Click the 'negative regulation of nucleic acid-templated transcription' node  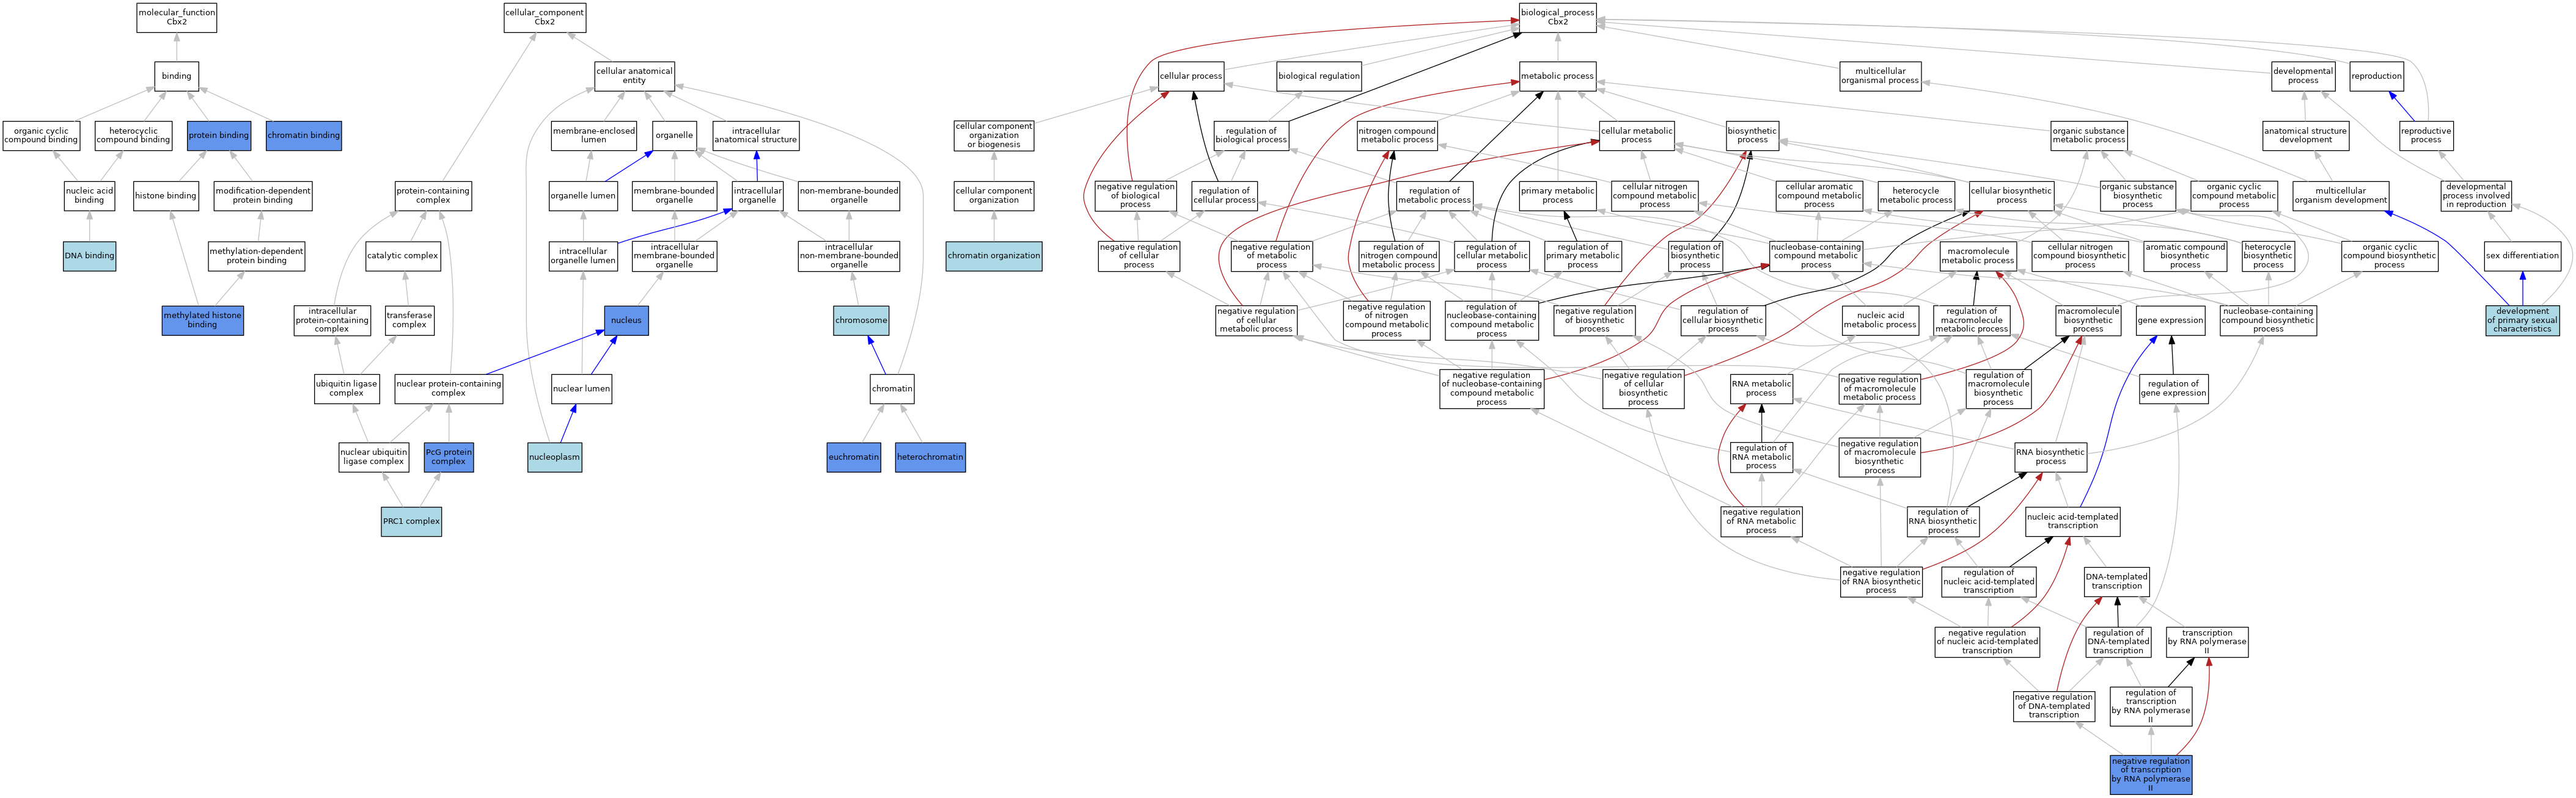pyautogui.click(x=1987, y=642)
